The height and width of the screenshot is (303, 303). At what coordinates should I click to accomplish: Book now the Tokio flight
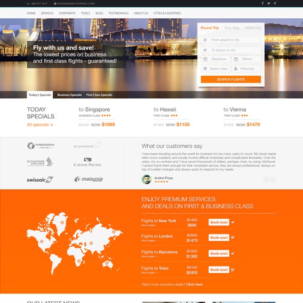219,270
